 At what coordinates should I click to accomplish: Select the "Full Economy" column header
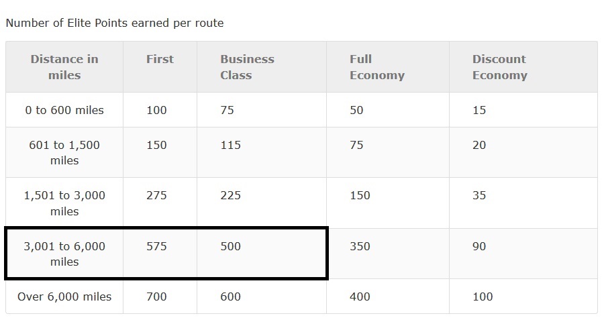click(376, 67)
